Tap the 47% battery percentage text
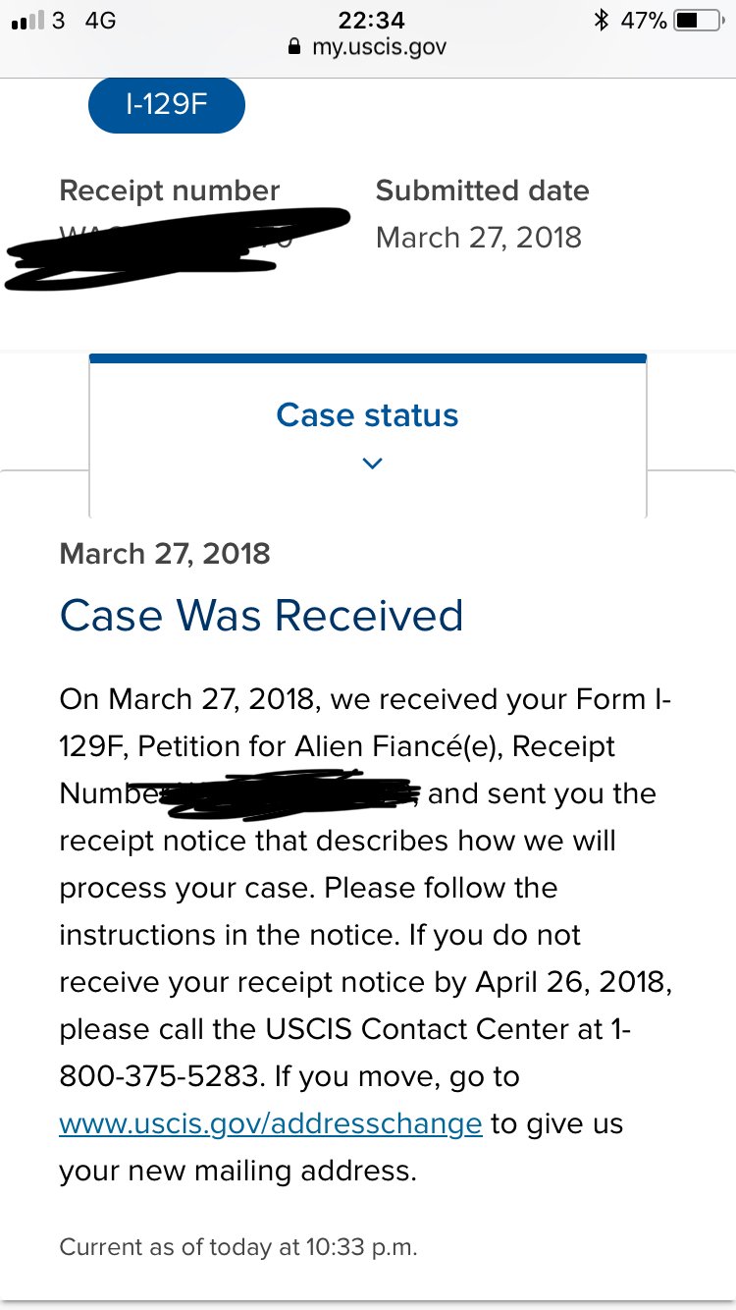 tap(645, 20)
